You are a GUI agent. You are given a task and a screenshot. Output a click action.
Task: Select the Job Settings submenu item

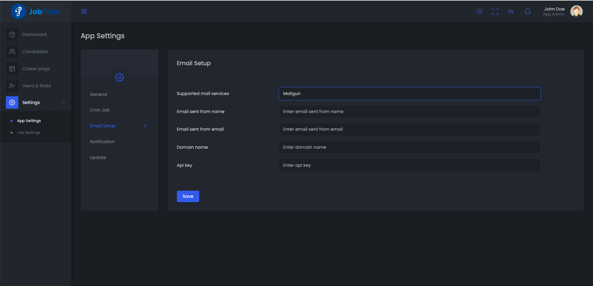click(x=29, y=133)
